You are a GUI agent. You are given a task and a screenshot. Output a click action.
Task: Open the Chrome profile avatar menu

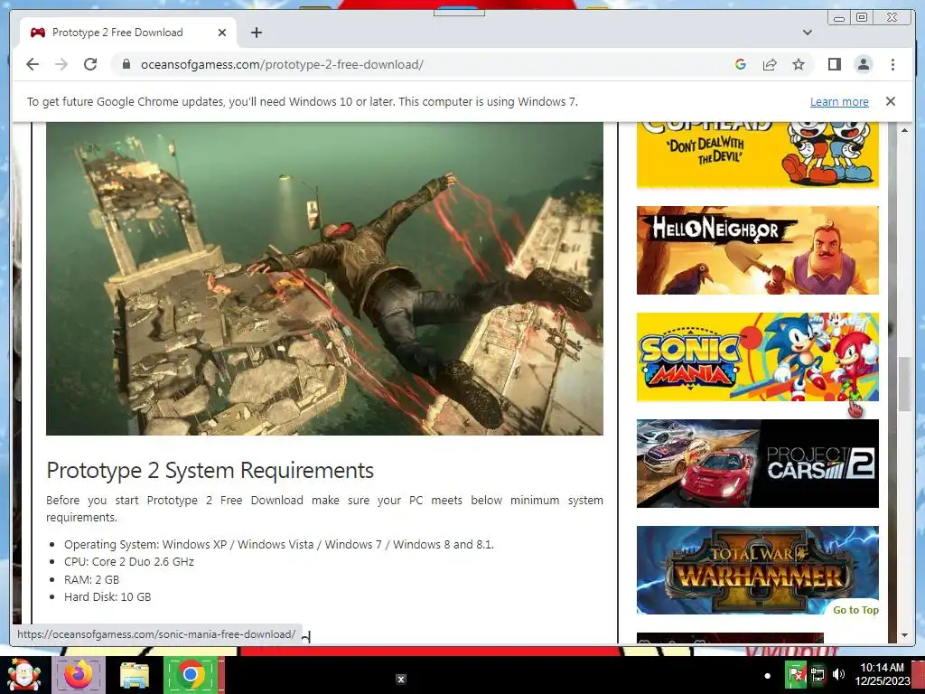pyautogui.click(x=863, y=64)
